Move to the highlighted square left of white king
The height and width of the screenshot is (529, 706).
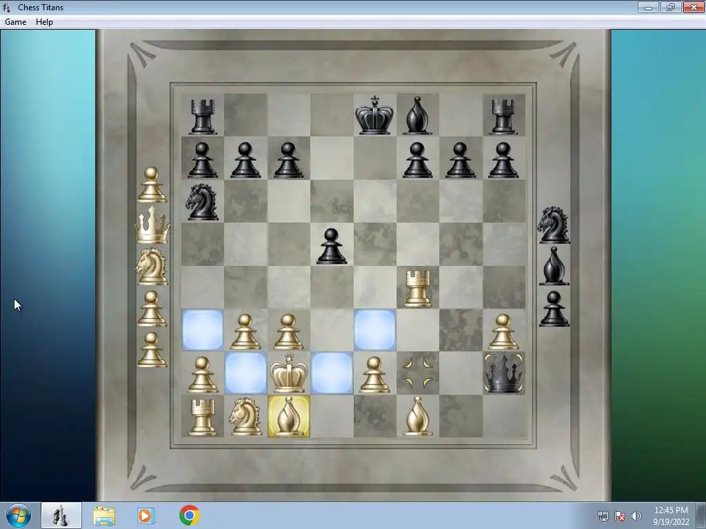(x=245, y=373)
